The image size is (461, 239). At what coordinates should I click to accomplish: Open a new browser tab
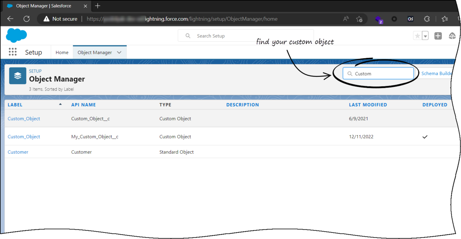point(98,6)
